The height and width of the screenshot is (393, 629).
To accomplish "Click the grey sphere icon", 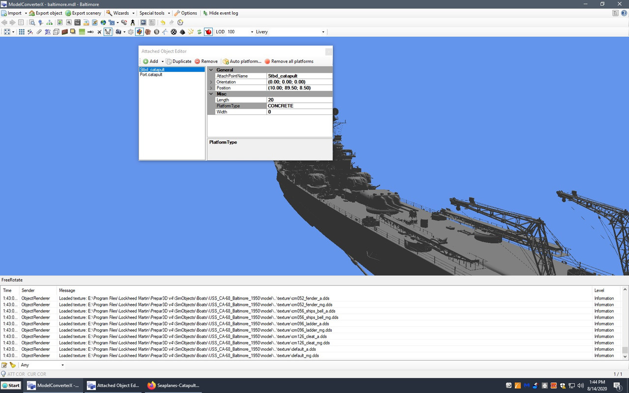I will 157,32.
